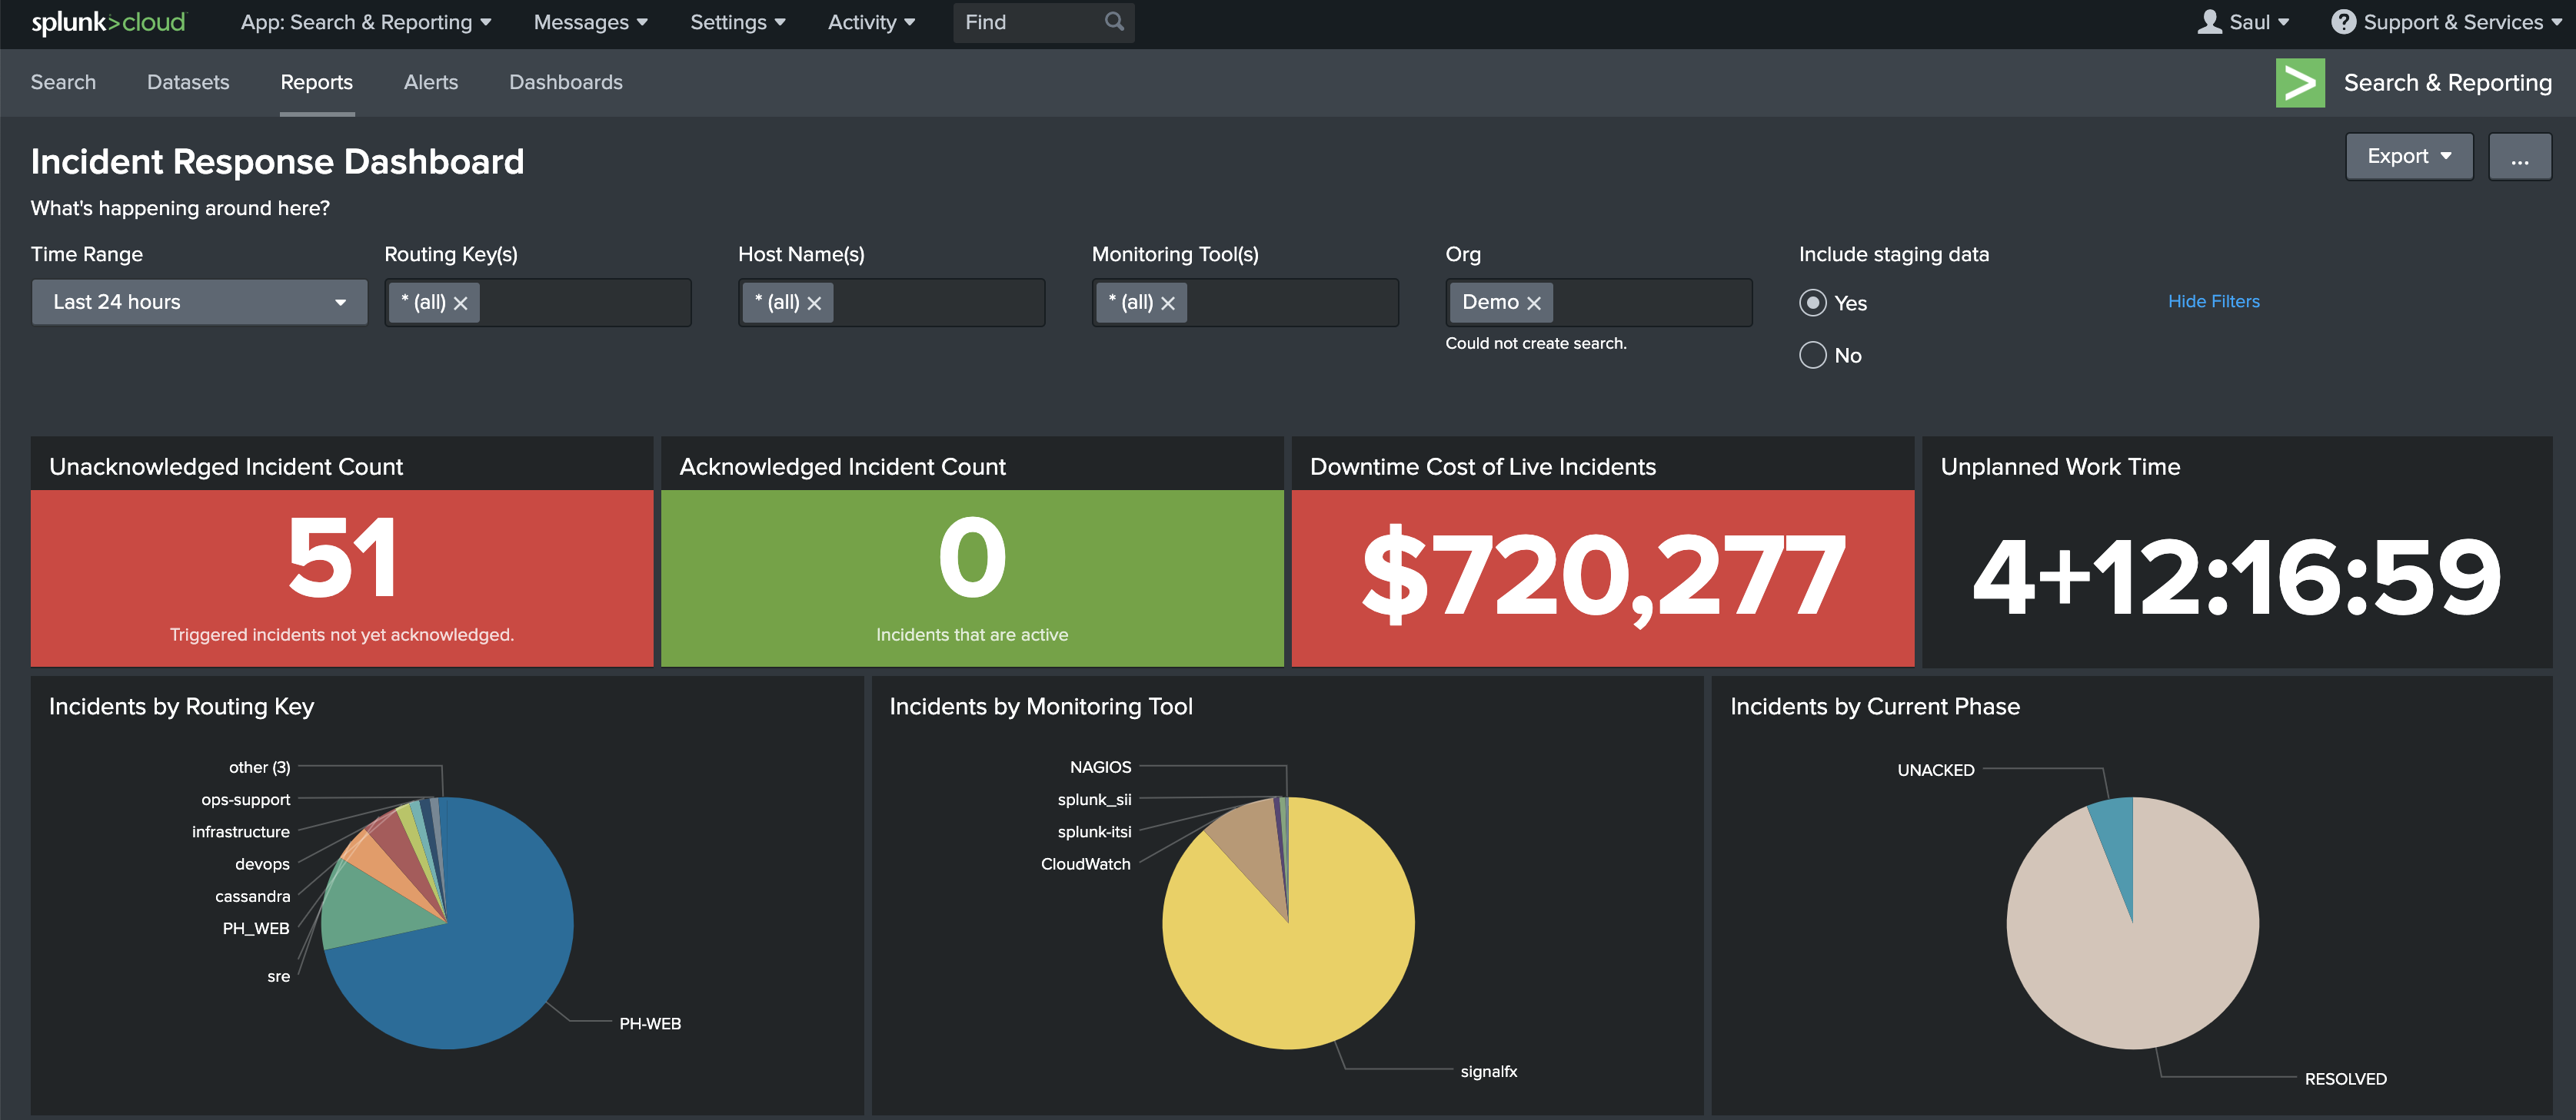Click the Hide Filters link
The image size is (2576, 1120).
click(x=2213, y=302)
